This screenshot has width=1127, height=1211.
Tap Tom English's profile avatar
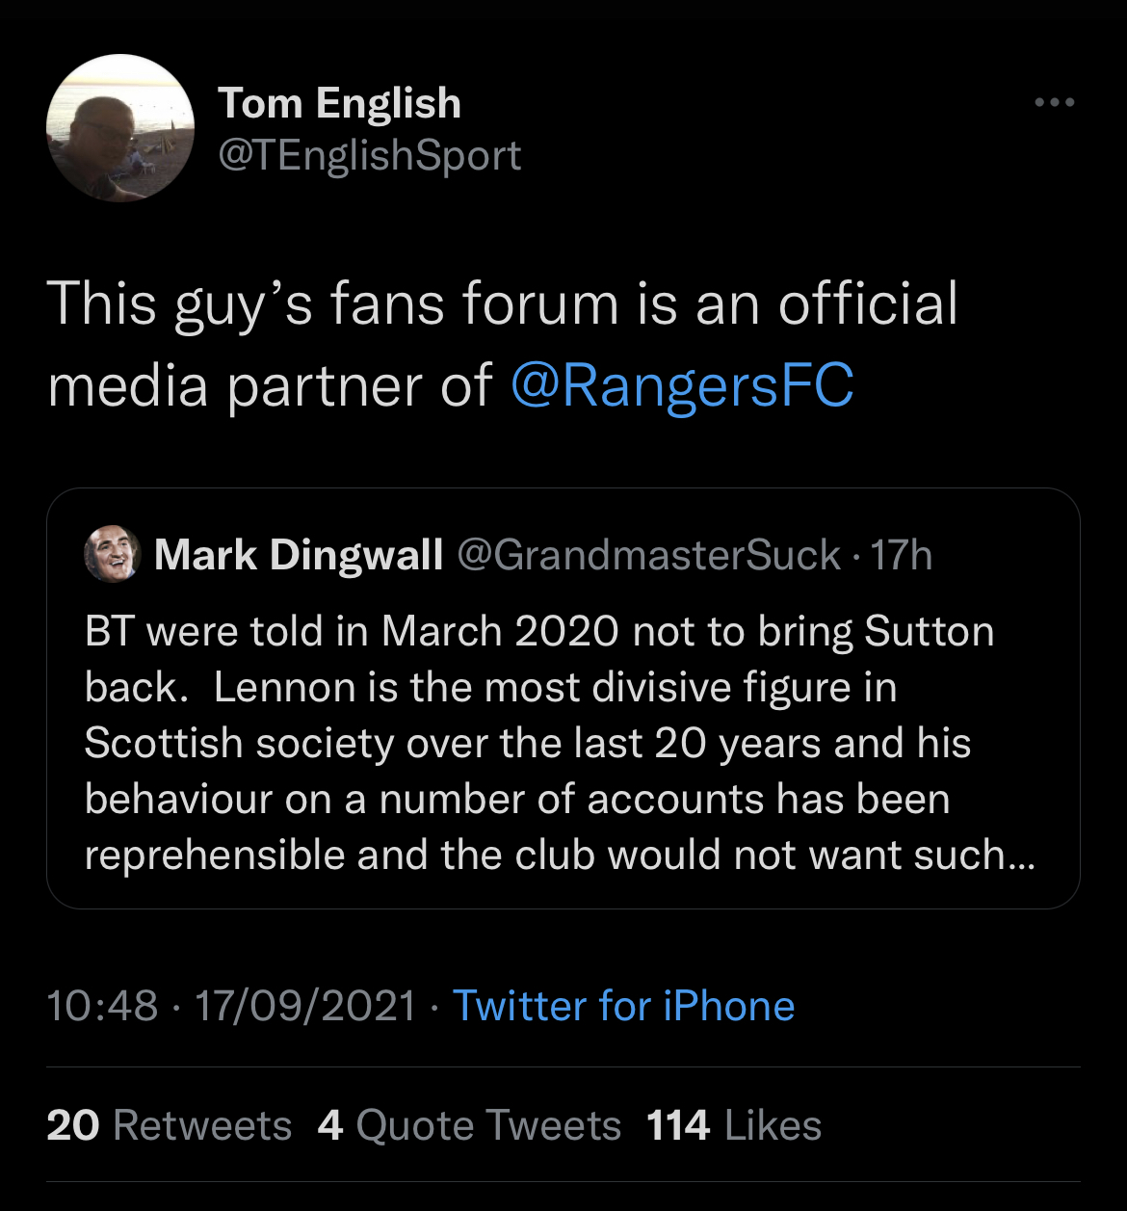(120, 128)
